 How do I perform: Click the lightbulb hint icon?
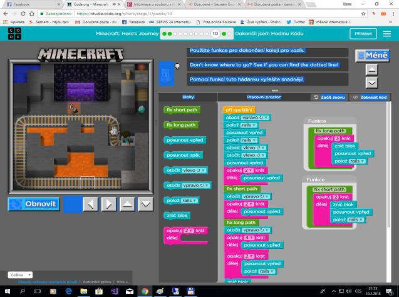(177, 66)
